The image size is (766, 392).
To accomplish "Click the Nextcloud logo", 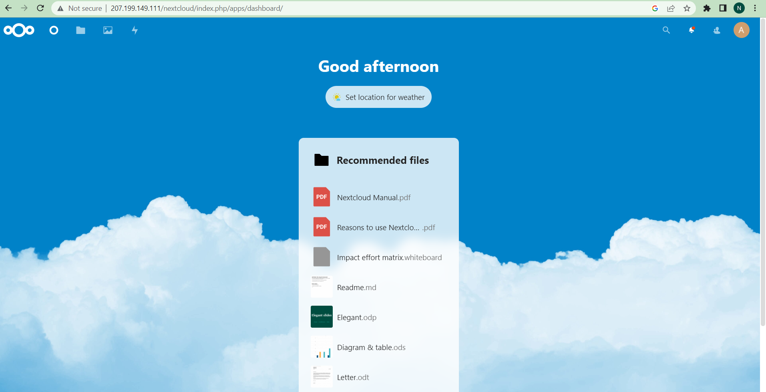I will pyautogui.click(x=19, y=30).
